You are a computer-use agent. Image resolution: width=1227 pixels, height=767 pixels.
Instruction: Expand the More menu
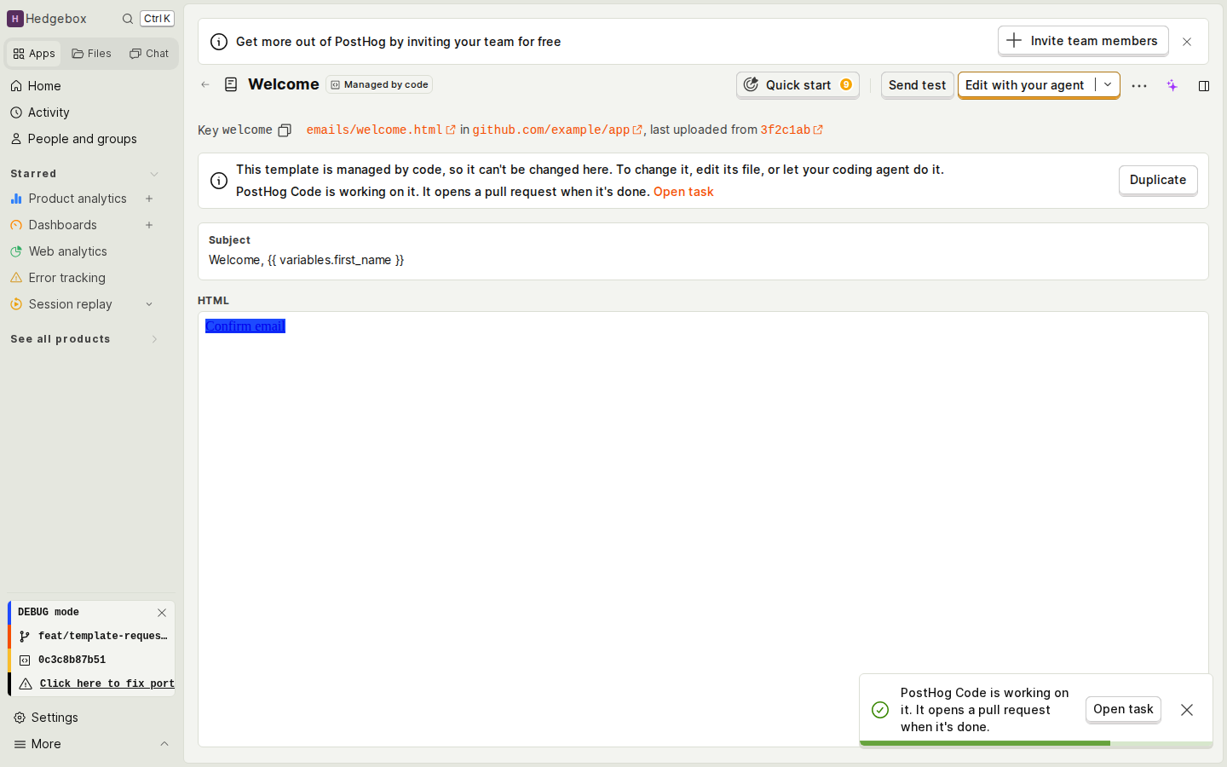tap(91, 744)
